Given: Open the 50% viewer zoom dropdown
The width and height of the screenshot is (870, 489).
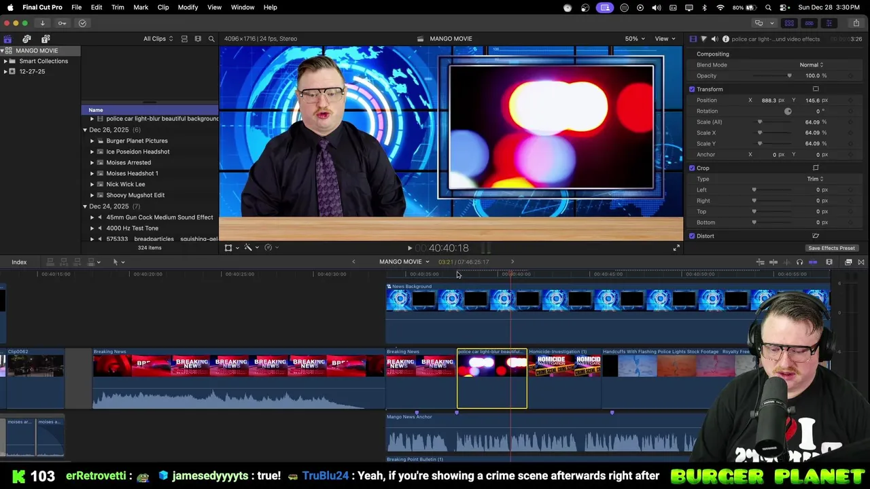Looking at the screenshot, I should [635, 39].
